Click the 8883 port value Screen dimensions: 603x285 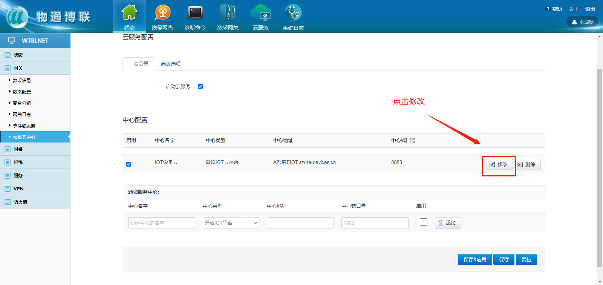pyautogui.click(x=396, y=162)
